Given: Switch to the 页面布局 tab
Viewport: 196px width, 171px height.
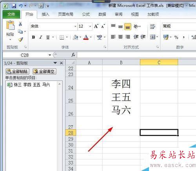Looking at the screenshot, I should click(65, 14).
